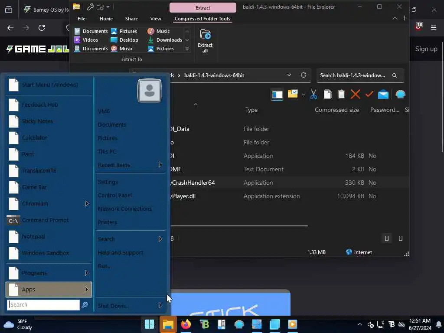Click the Start menu search box

point(43,305)
